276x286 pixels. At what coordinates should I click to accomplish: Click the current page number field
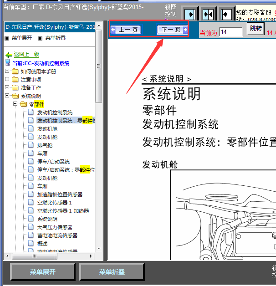click(231, 32)
